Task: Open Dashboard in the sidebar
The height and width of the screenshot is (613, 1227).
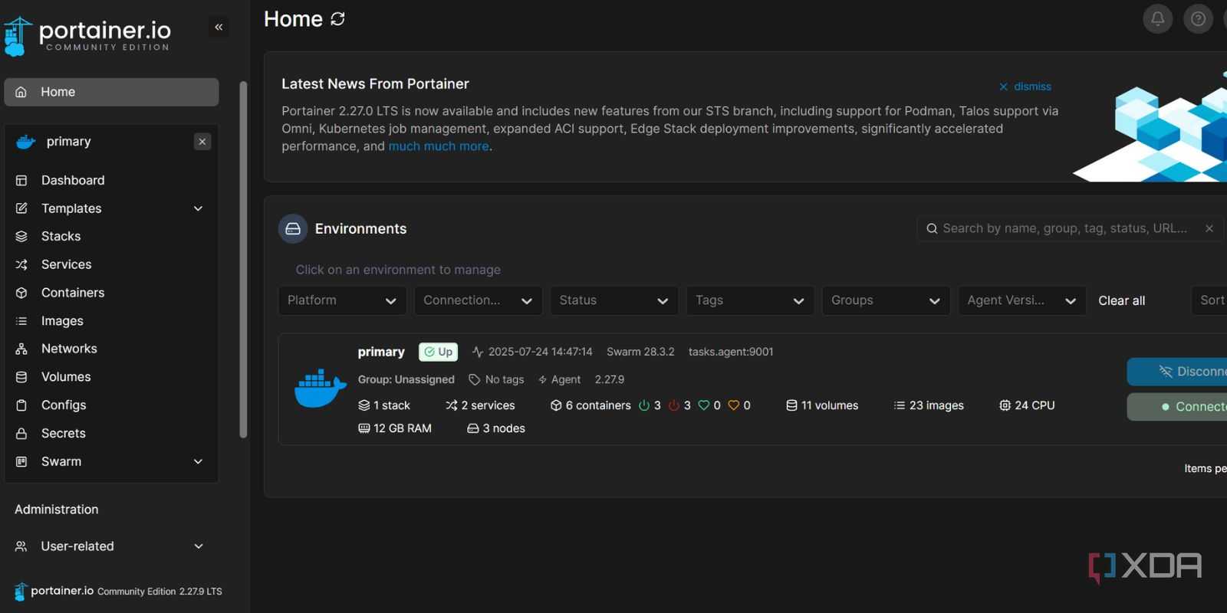Action: click(111, 180)
